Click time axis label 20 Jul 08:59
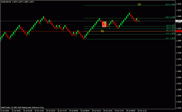 131,111
